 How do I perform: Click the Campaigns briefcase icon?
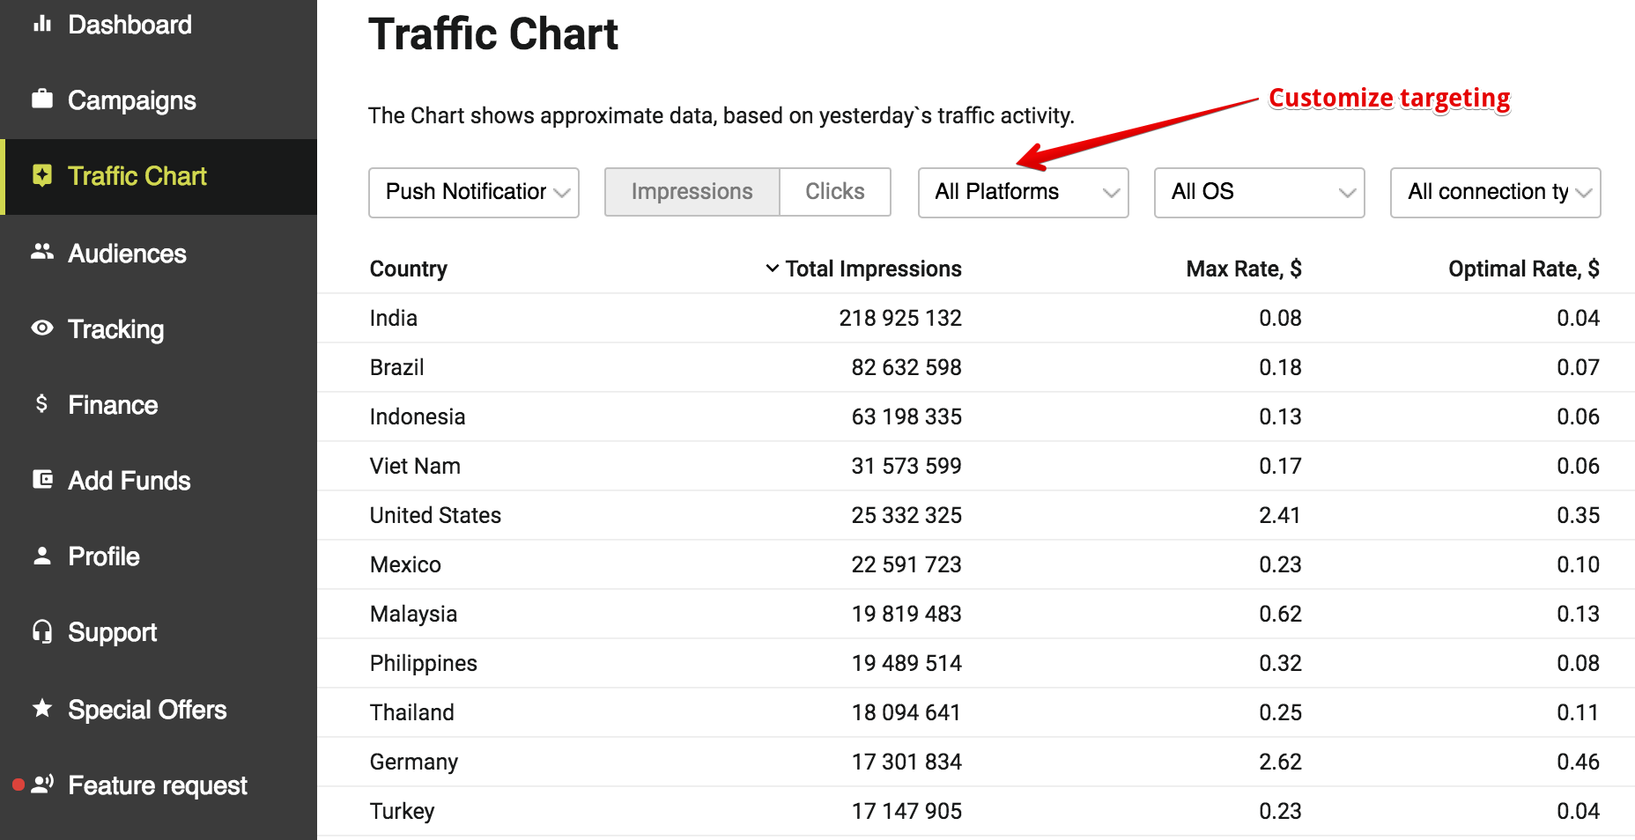[x=42, y=99]
